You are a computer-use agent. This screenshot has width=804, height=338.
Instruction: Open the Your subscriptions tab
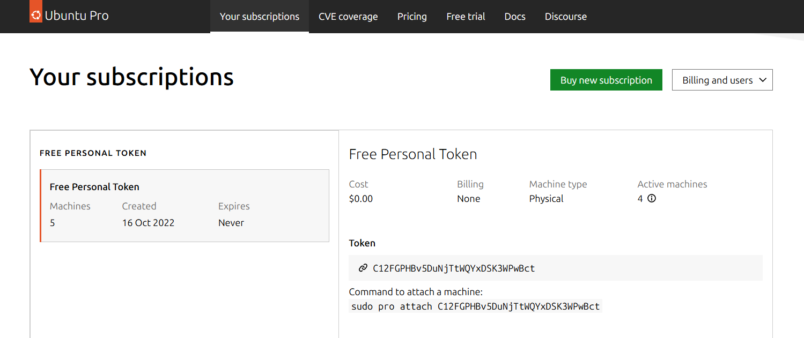(260, 17)
